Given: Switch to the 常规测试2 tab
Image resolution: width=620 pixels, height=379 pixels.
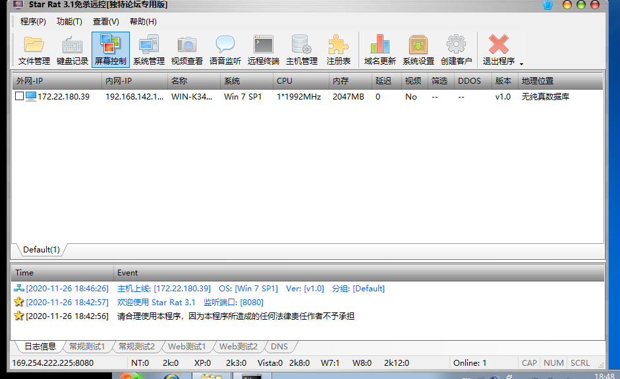Looking at the screenshot, I should (136, 347).
